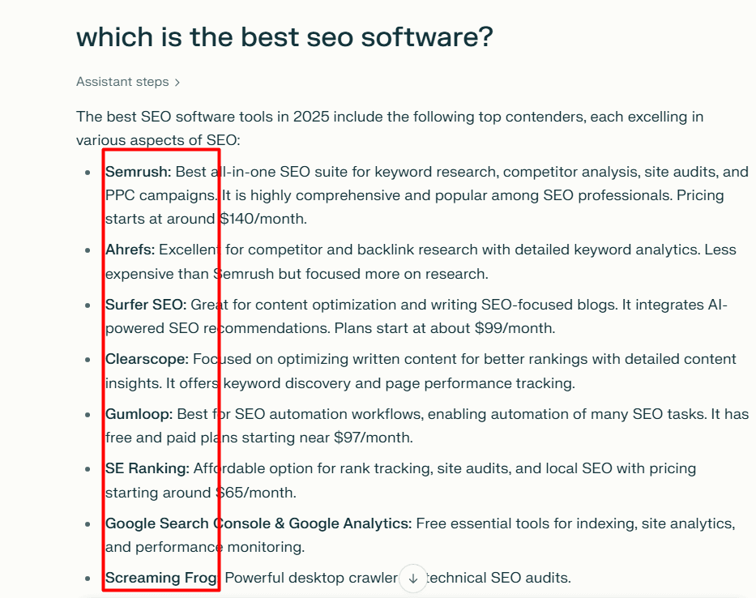Click the bold "Semrush:" name
Viewport: 756px width, 598px height.
point(138,172)
